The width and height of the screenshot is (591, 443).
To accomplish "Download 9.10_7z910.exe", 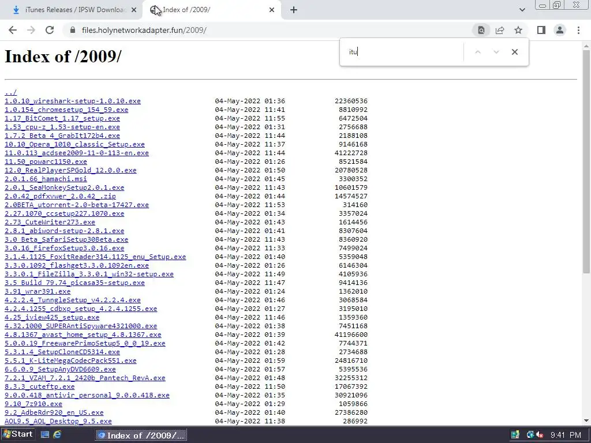I will pyautogui.click(x=33, y=404).
